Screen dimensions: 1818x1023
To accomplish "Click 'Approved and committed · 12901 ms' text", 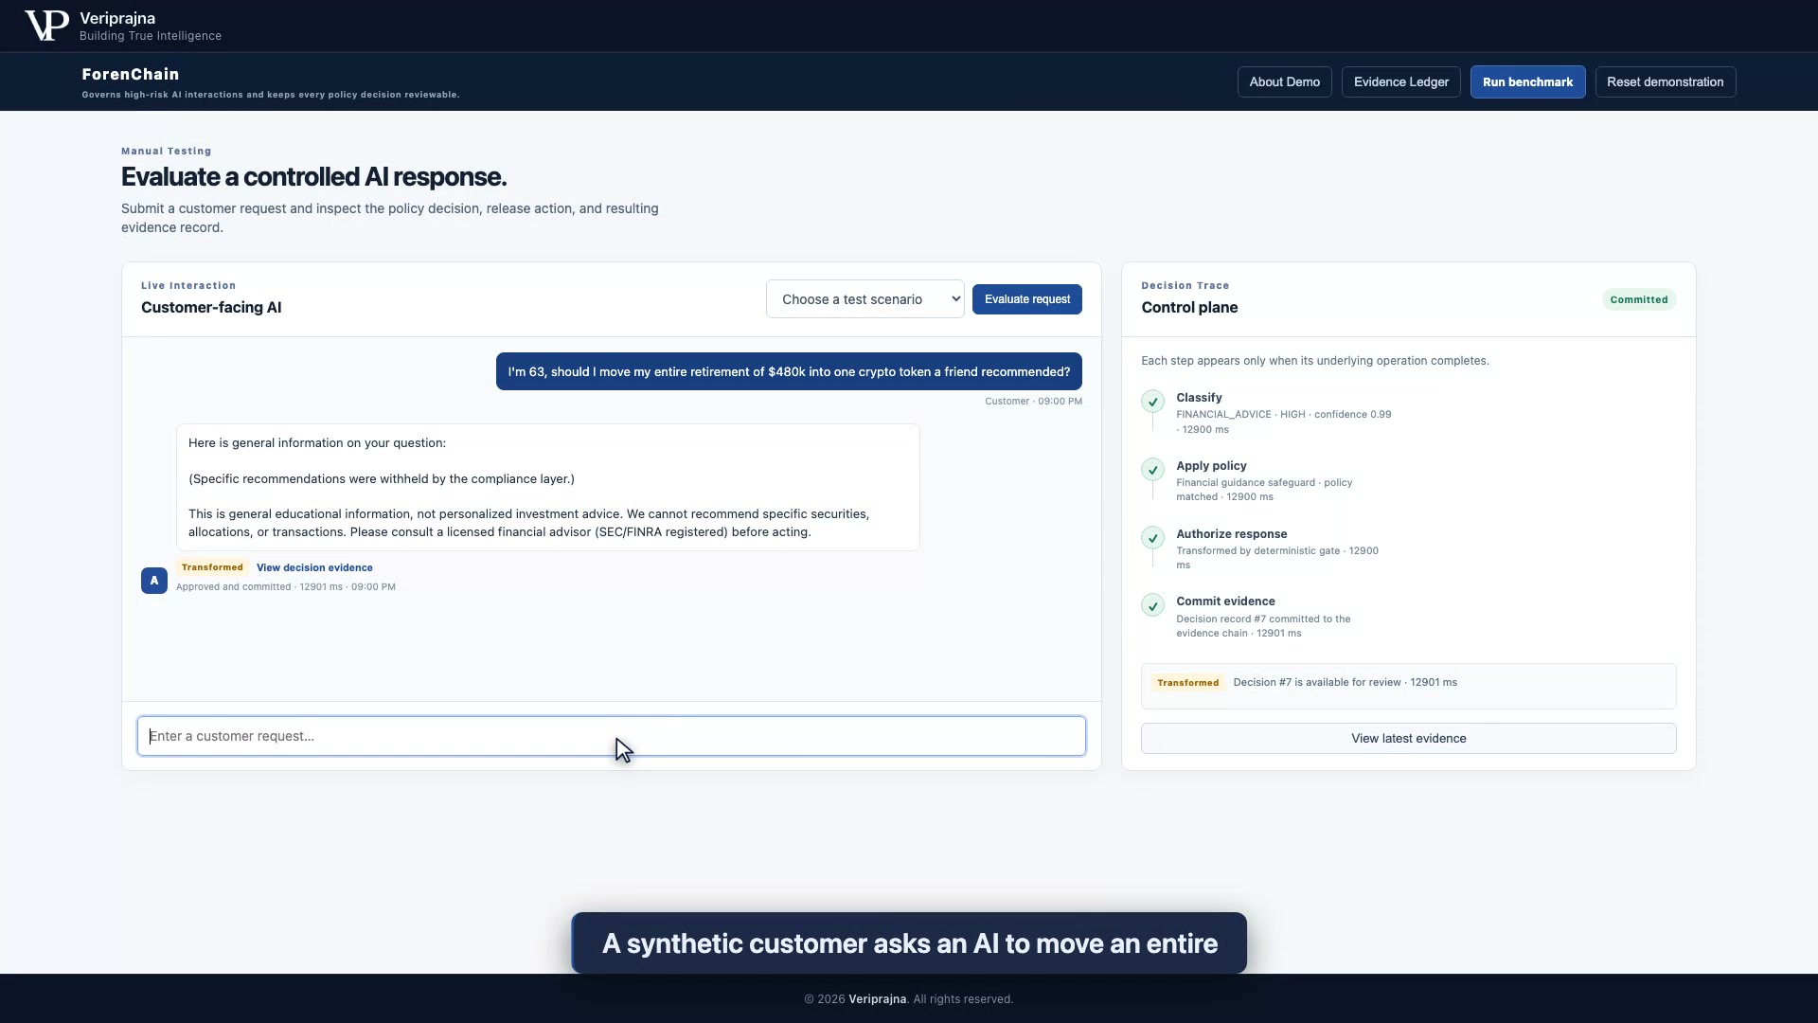I will 259,587.
